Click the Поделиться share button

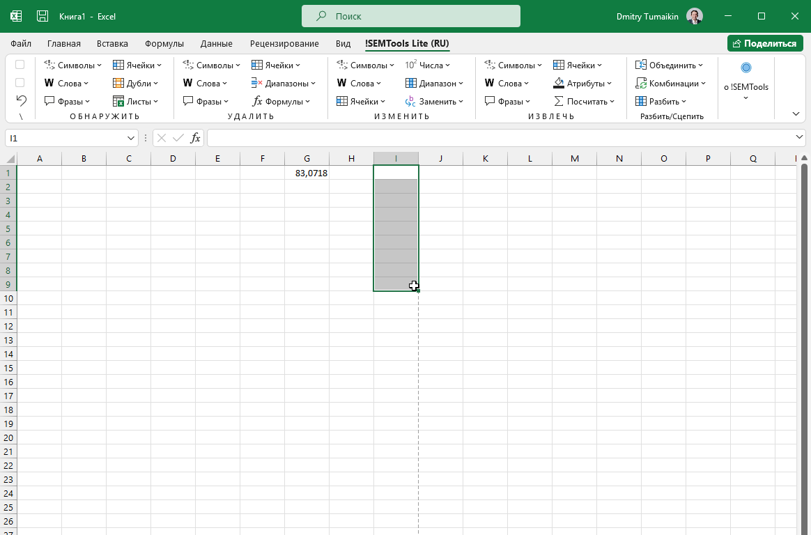point(765,43)
